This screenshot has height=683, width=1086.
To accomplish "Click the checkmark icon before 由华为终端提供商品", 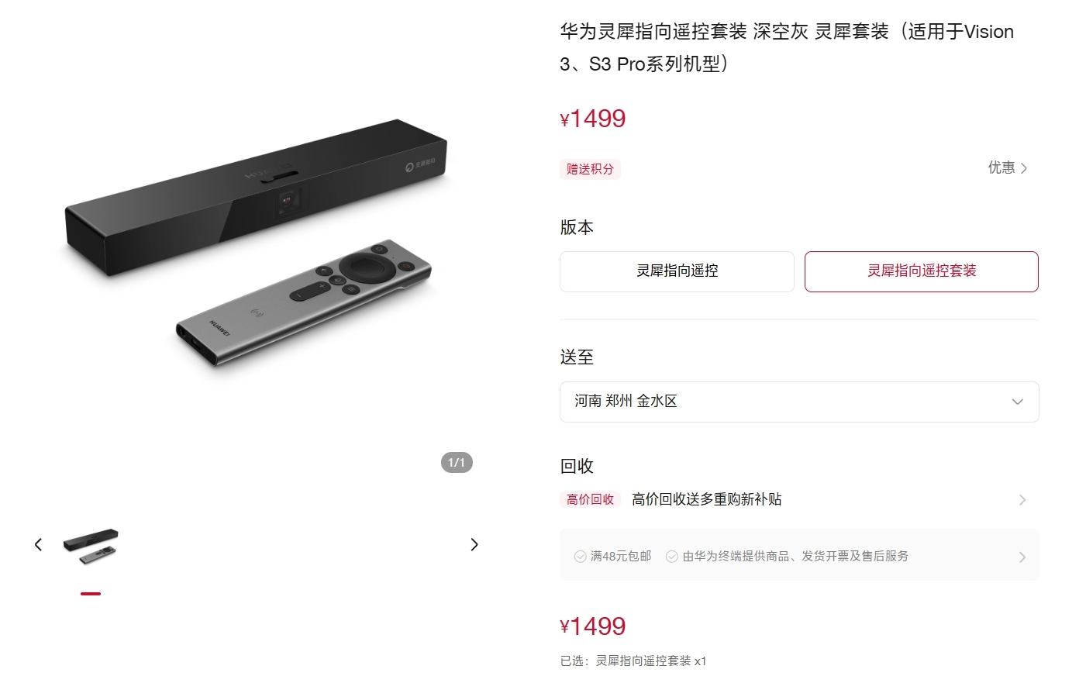I will (672, 557).
